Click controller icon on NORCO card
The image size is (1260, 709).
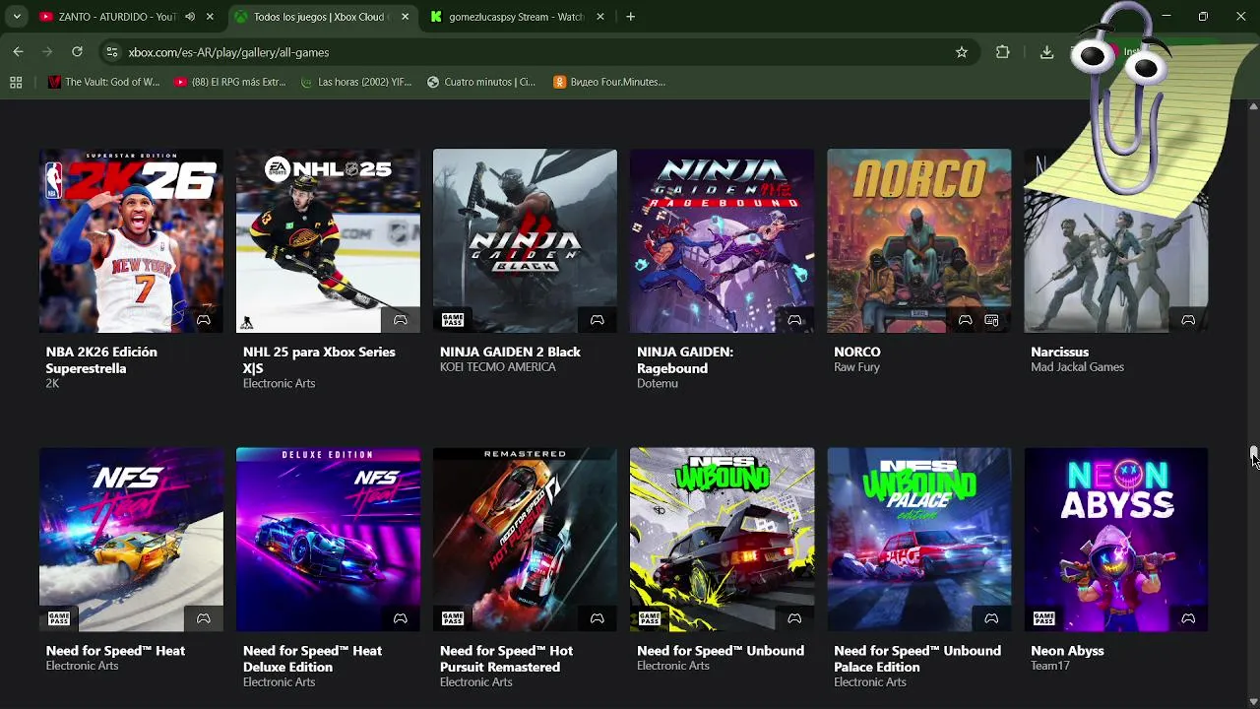click(x=966, y=320)
